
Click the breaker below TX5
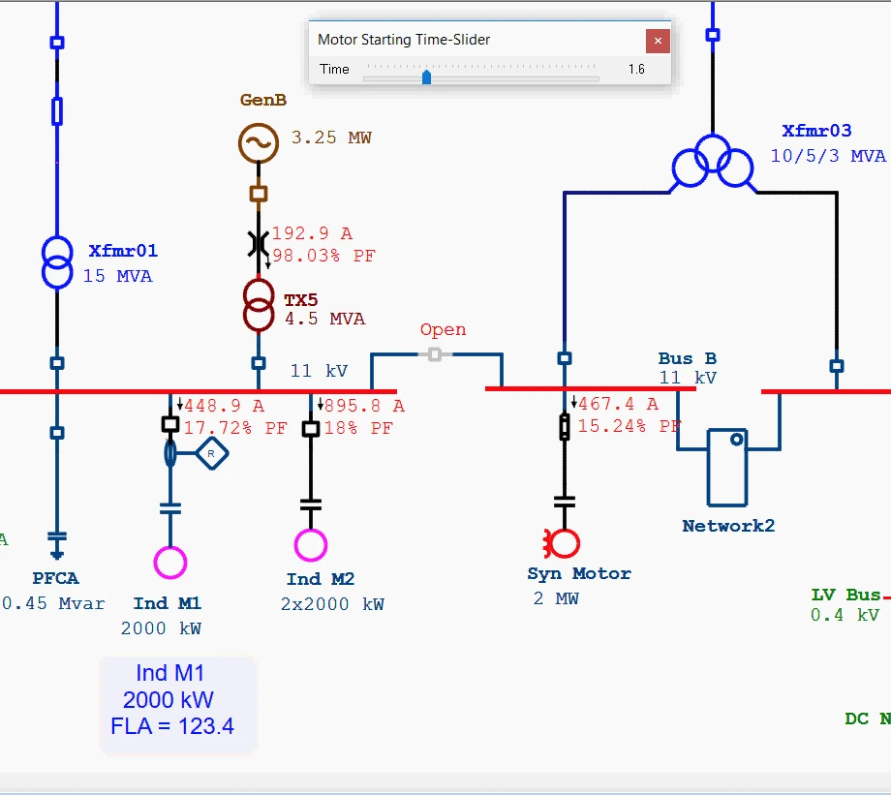[x=259, y=362]
